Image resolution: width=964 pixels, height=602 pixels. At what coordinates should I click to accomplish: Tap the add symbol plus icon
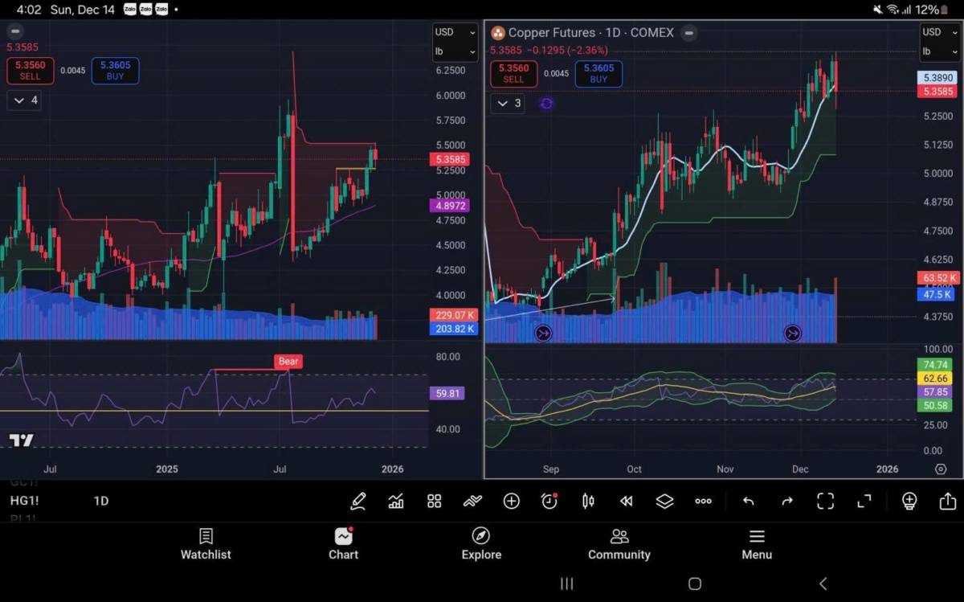511,502
